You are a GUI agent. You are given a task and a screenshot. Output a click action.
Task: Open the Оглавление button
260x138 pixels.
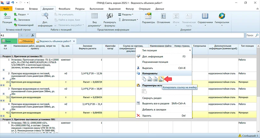point(164,18)
